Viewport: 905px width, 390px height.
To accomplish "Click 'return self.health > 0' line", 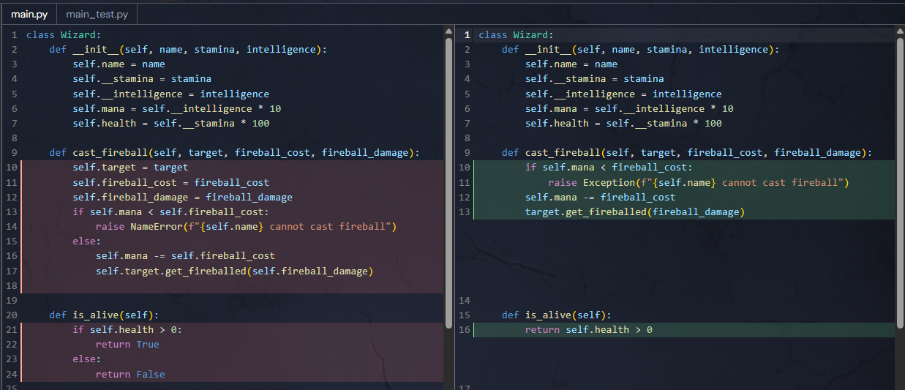I will coord(588,330).
